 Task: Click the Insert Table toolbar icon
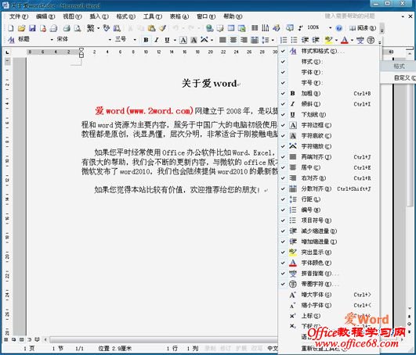click(x=231, y=28)
